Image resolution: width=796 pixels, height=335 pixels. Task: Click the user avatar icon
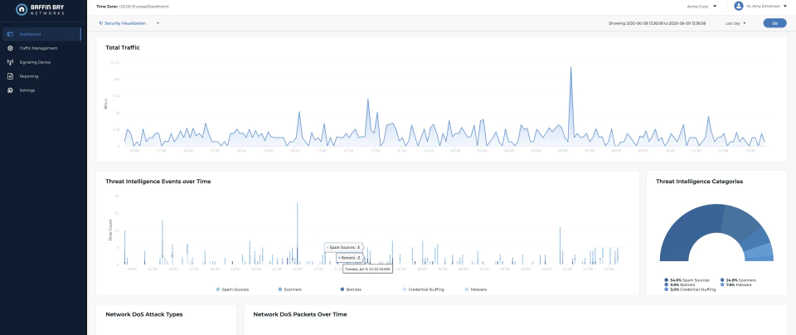point(739,6)
